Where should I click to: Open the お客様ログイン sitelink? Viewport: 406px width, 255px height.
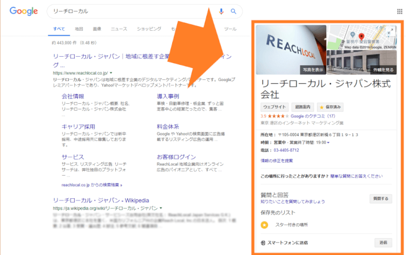(176, 157)
